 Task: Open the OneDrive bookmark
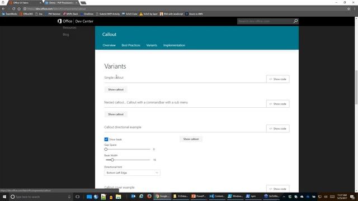point(87,14)
